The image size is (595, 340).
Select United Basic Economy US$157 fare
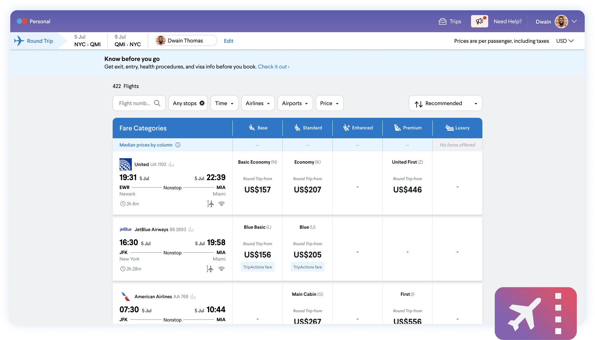pos(257,183)
